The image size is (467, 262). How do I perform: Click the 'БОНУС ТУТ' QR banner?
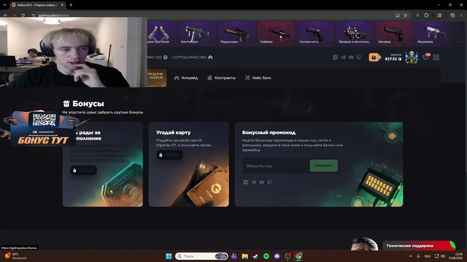tap(43, 128)
